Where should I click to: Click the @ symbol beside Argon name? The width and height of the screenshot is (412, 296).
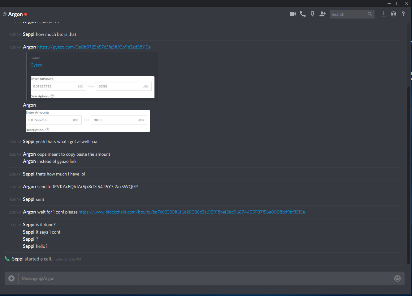pos(5,14)
